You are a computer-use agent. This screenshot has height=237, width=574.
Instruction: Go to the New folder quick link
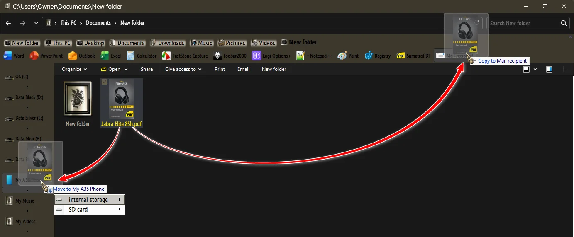coord(22,43)
